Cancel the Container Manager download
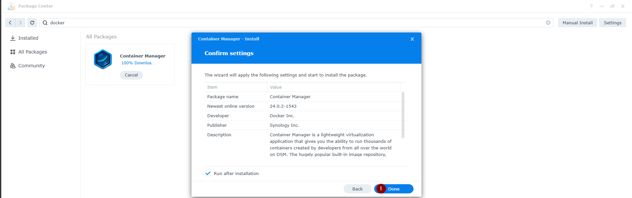This screenshot has height=198, width=632. (x=131, y=75)
